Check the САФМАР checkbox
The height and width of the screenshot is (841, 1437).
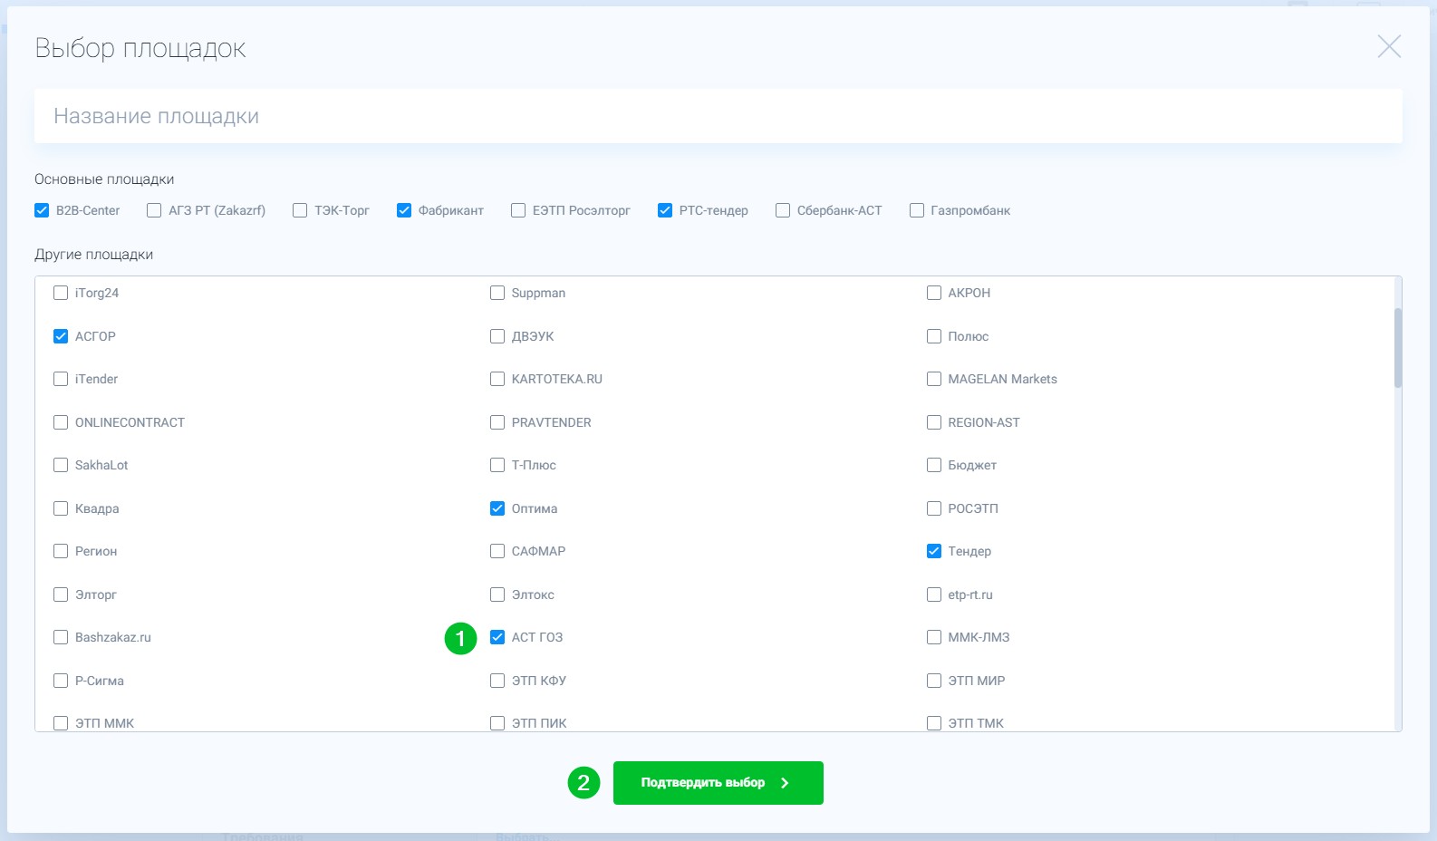pos(497,551)
